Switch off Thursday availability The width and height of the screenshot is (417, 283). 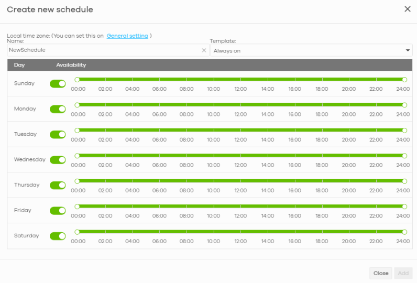pos(58,185)
